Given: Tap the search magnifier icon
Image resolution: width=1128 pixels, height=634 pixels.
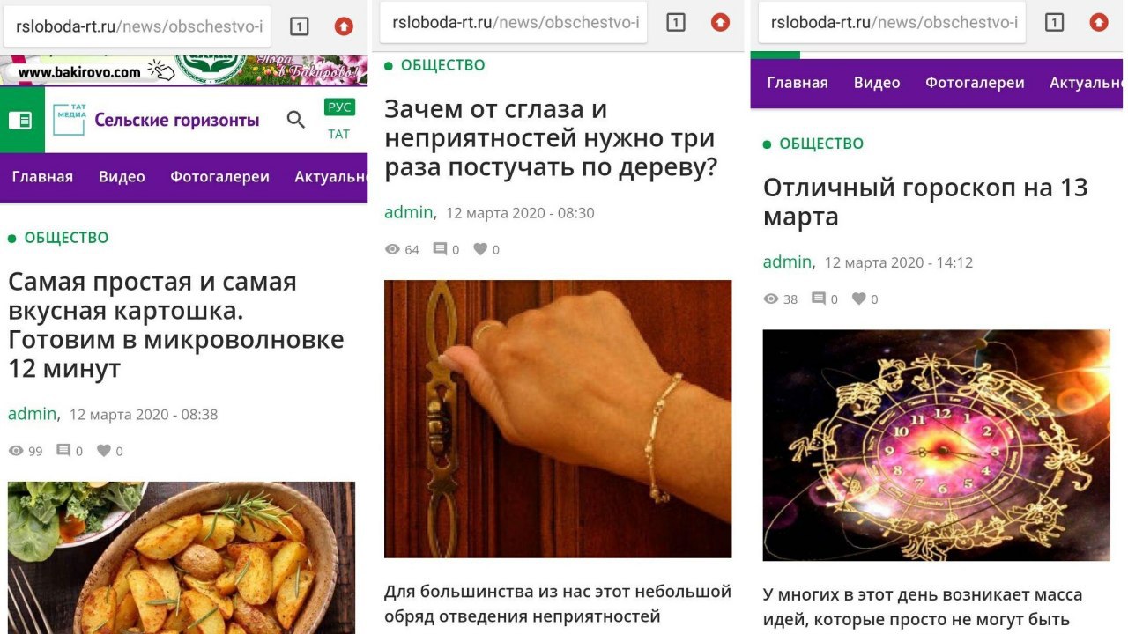Looking at the screenshot, I should (x=296, y=120).
